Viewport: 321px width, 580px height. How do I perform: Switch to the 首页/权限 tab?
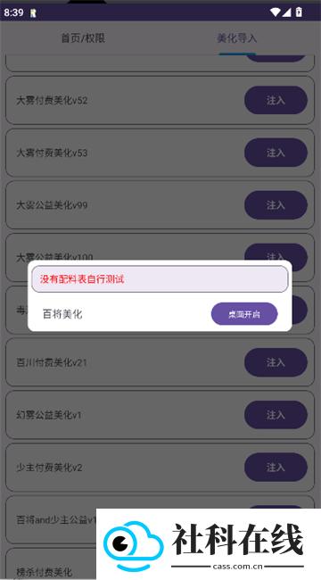pos(83,38)
